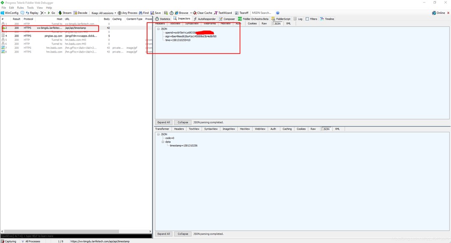The width and height of the screenshot is (451, 243).
Task: Click Collapse button in response inspector
Action: point(183,234)
